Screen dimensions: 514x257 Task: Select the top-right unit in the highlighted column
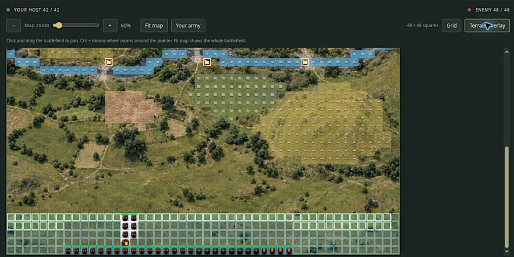(x=134, y=218)
